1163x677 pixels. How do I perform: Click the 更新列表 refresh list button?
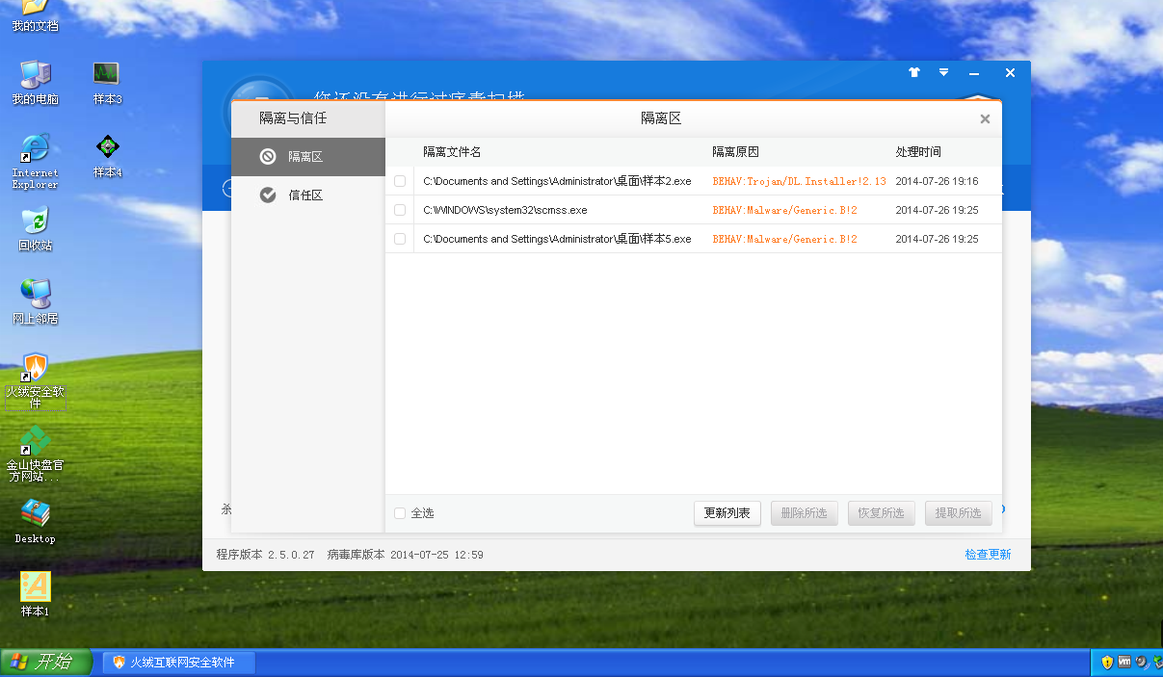pos(727,513)
